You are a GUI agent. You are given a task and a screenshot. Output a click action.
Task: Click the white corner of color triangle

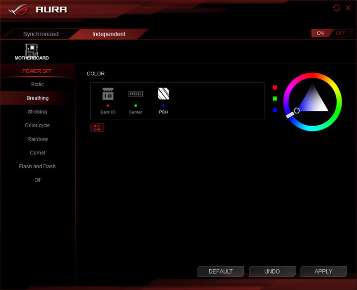(x=325, y=109)
